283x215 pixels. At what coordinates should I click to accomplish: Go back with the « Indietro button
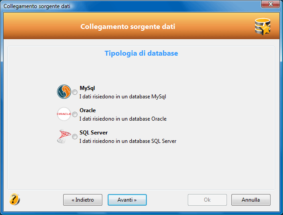[x=83, y=200]
